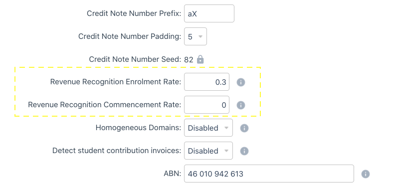396x187 pixels.
Task: Click the Credit Note Number Padding label
Action: click(x=130, y=36)
